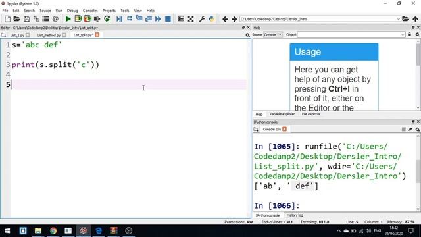
Task: Change to parent directory up arrow
Action: [x=415, y=19]
